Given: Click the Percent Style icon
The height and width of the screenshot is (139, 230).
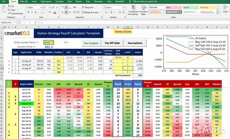Looking at the screenshot, I should click(x=111, y=12).
